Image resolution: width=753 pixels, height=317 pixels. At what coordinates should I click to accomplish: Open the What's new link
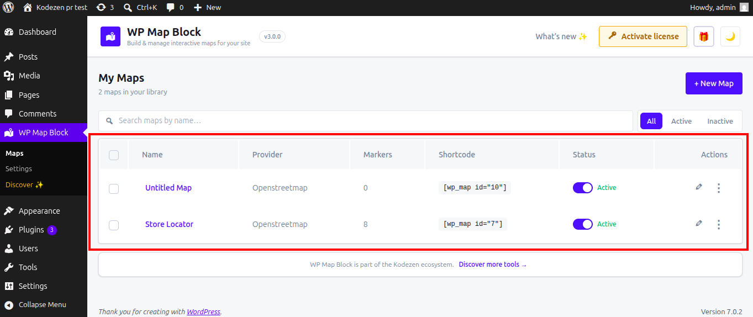(x=561, y=36)
